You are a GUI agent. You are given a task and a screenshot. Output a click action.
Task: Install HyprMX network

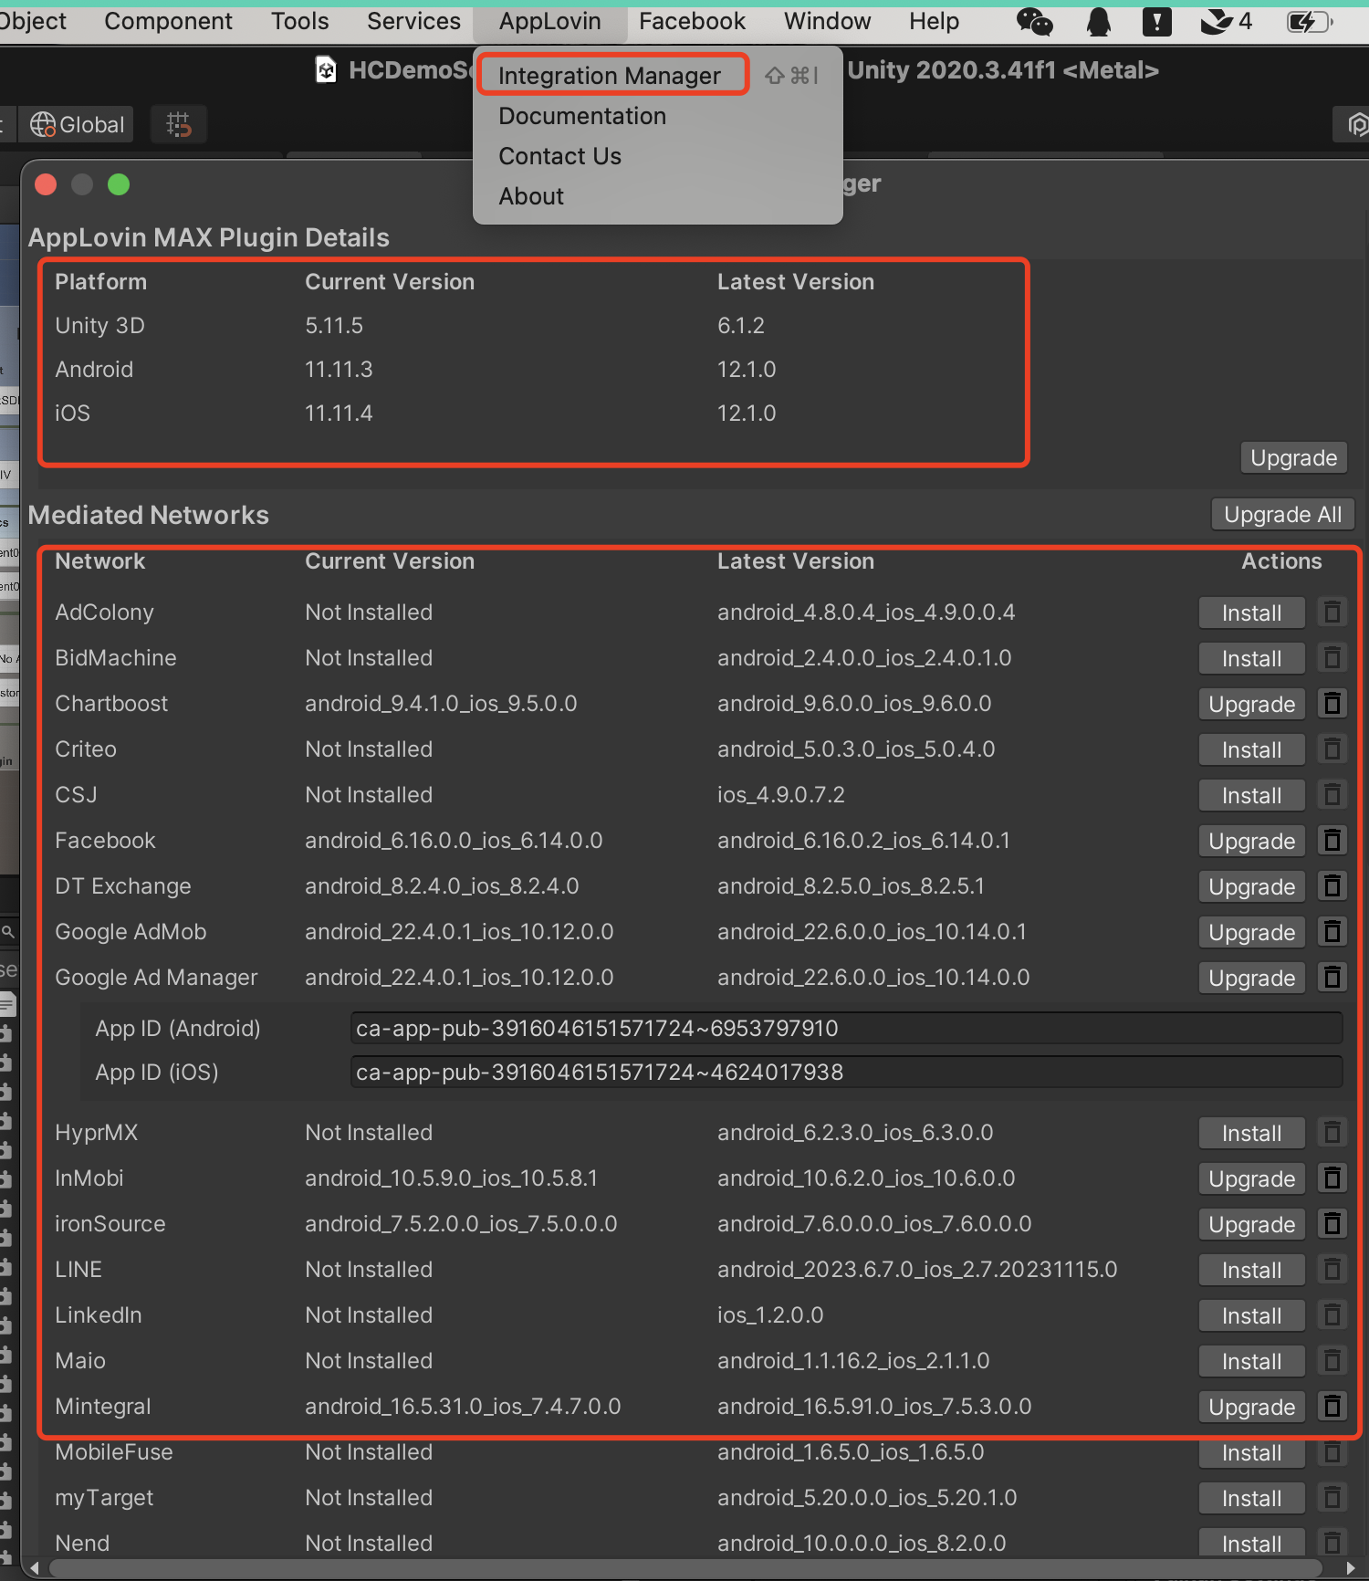point(1251,1134)
